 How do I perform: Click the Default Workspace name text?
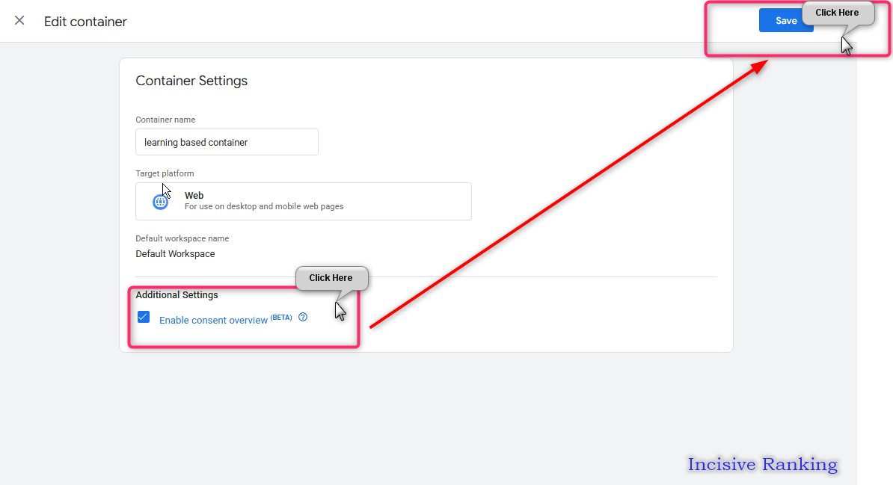click(176, 254)
